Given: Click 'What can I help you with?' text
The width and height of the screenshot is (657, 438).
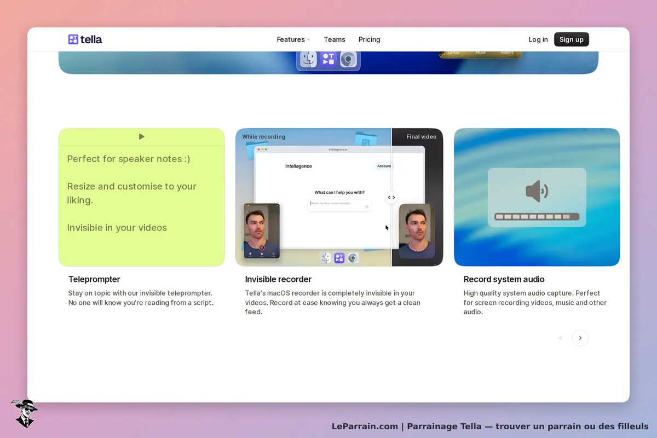Looking at the screenshot, I should tap(339, 192).
